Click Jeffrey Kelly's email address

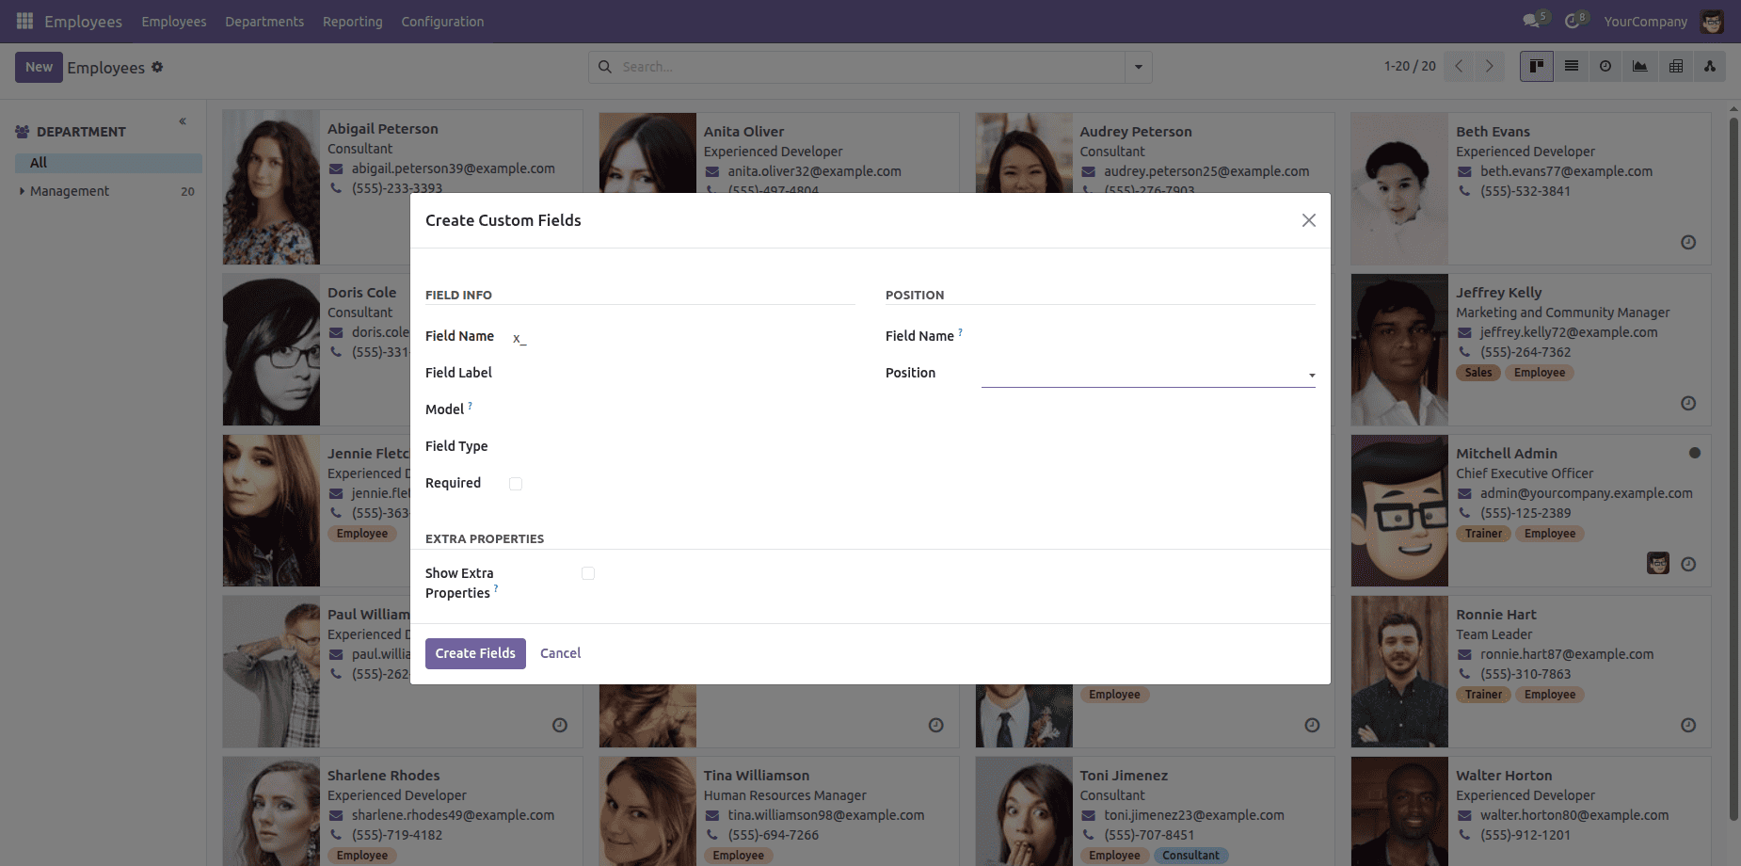[x=1568, y=332]
